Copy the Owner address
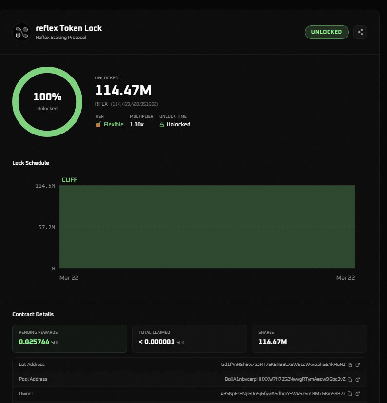The image size is (387, 403). (x=350, y=393)
